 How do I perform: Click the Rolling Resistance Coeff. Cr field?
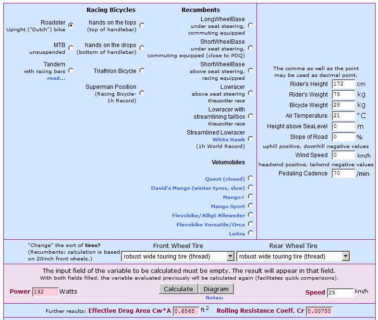(x=319, y=311)
